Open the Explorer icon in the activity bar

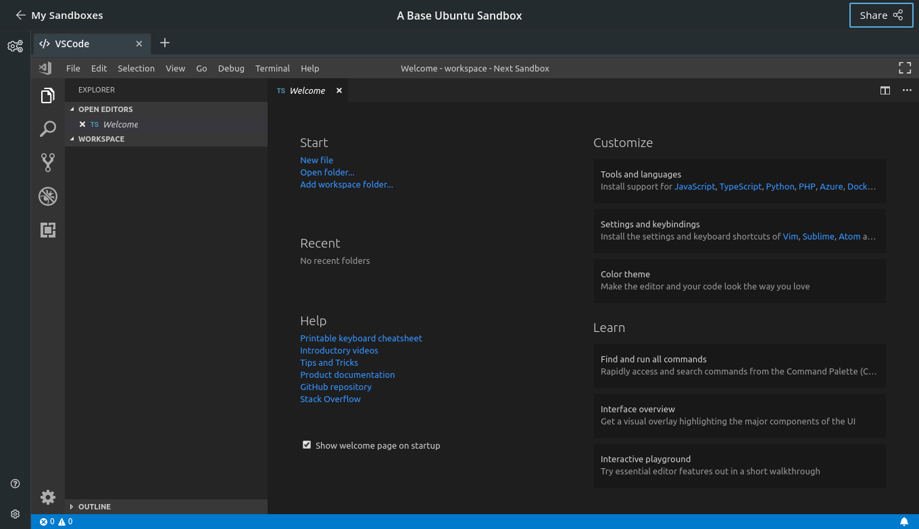click(x=47, y=95)
